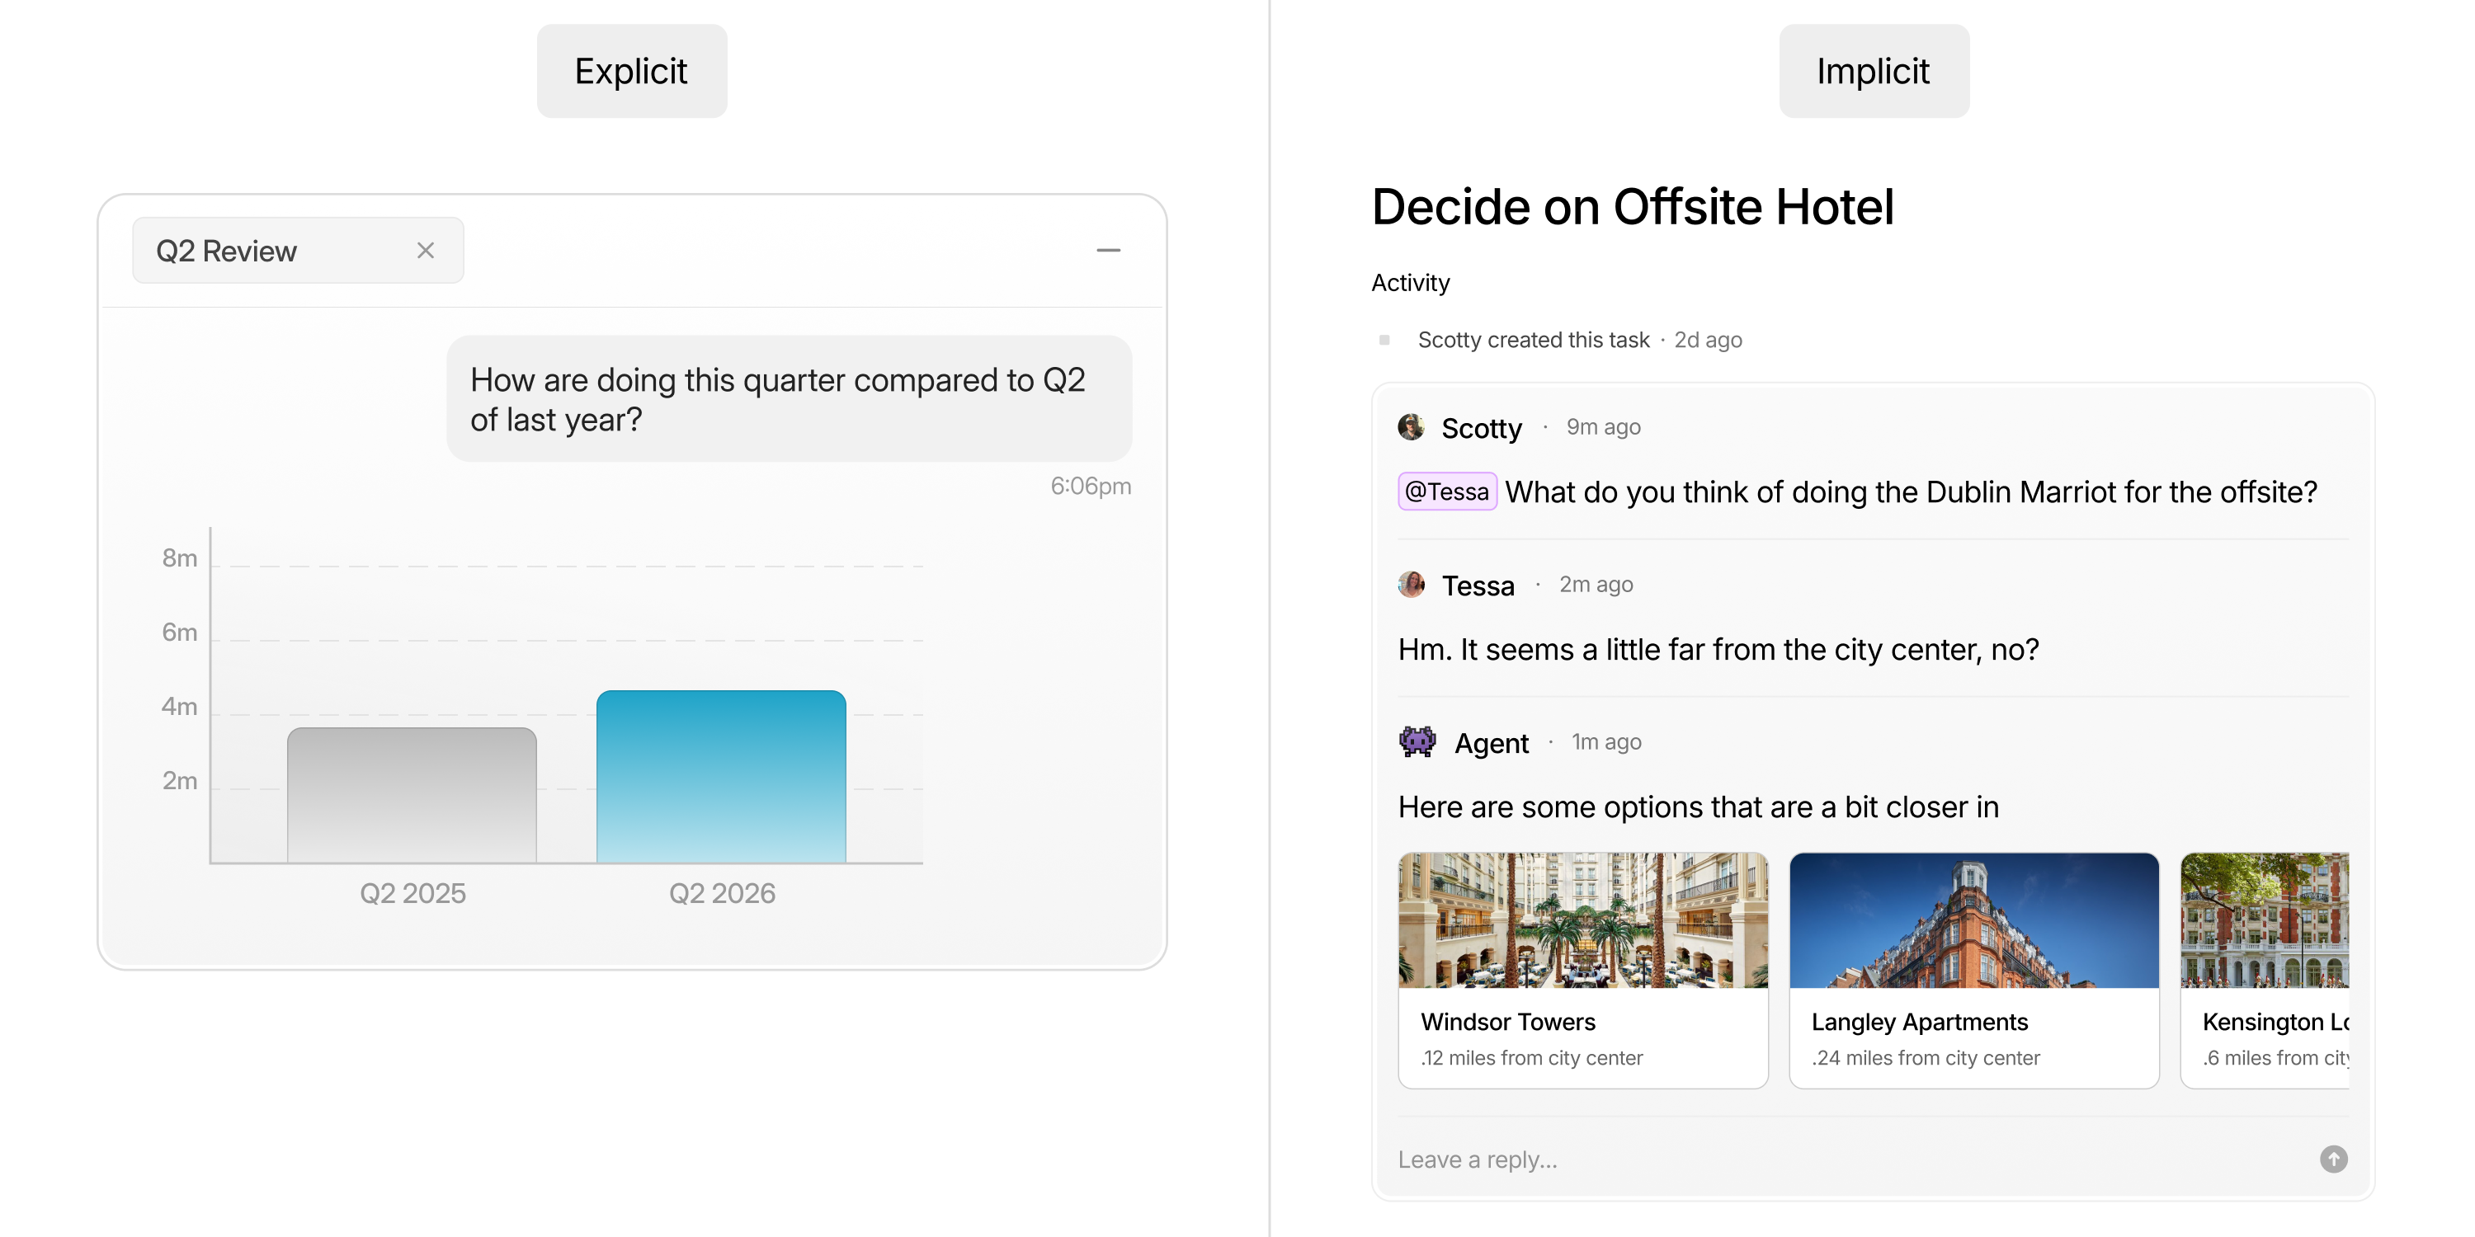Click the blue Q2 2026 bar
Image resolution: width=2475 pixels, height=1237 pixels.
pos(720,776)
